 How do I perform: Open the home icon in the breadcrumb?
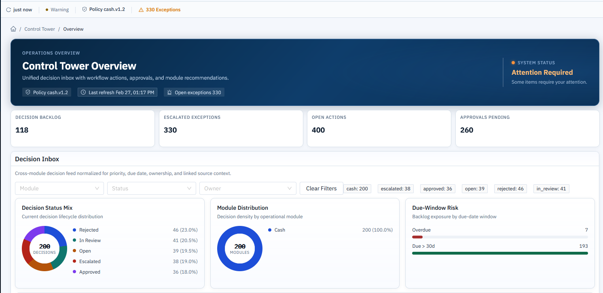[x=13, y=29]
